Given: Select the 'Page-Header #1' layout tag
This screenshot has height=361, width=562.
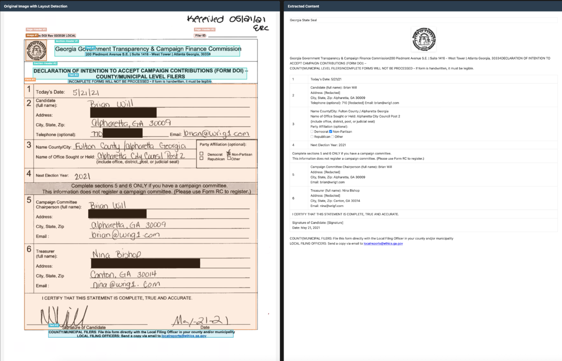Looking at the screenshot, I should pyautogui.click(x=37, y=29).
